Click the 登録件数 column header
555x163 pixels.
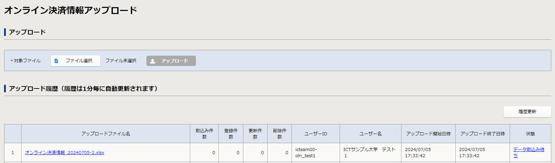tap(231, 134)
